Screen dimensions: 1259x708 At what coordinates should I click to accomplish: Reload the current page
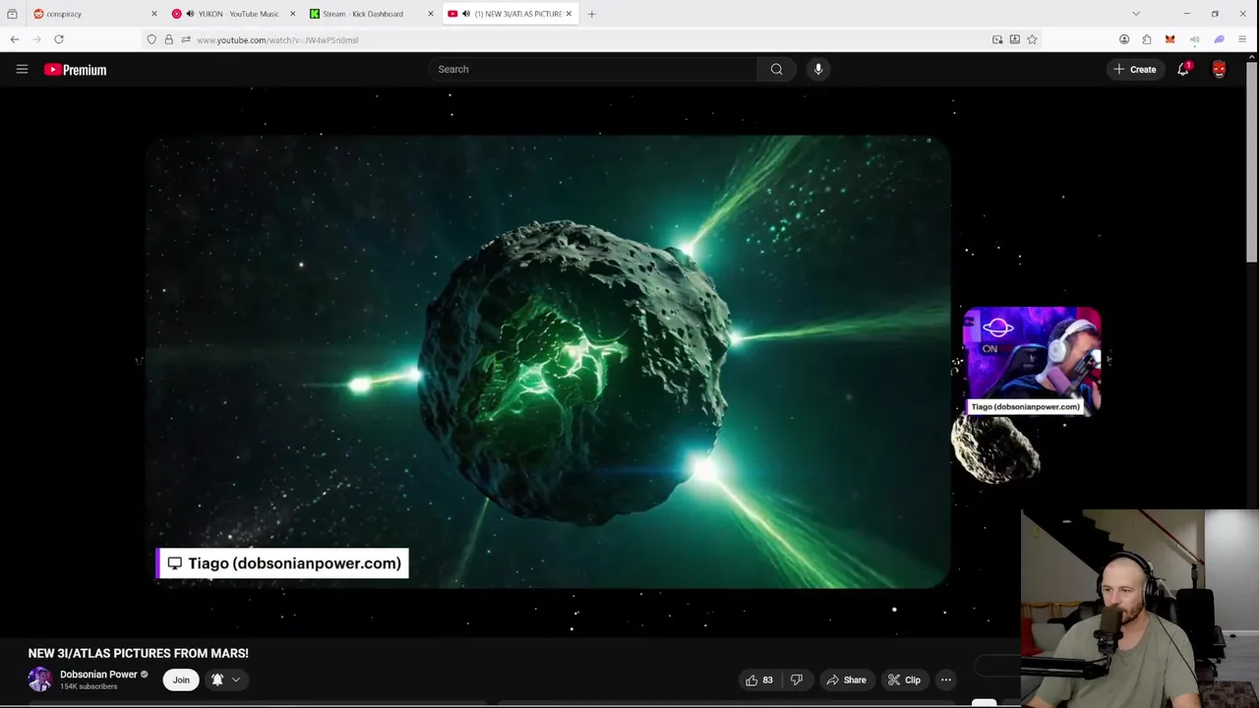pos(59,39)
